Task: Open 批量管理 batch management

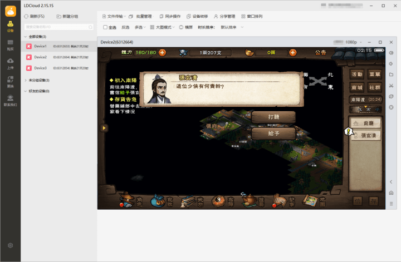Action: 140,16
